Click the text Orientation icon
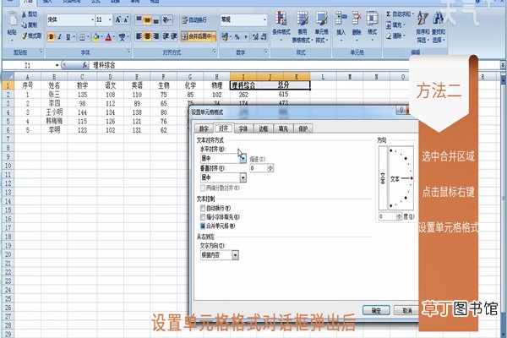Image resolution: width=507 pixels, height=338 pixels. (x=166, y=19)
